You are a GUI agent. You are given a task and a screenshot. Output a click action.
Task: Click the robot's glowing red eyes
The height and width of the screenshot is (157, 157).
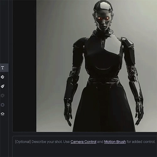(103, 18)
